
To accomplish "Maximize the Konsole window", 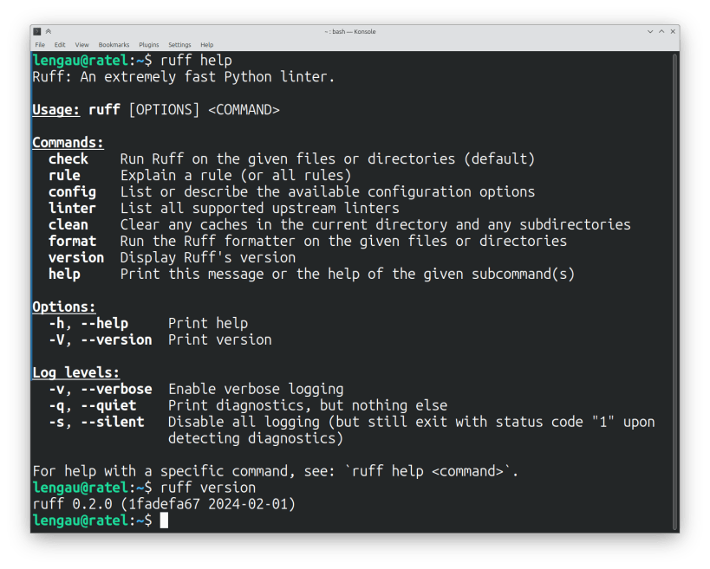I will [x=661, y=32].
